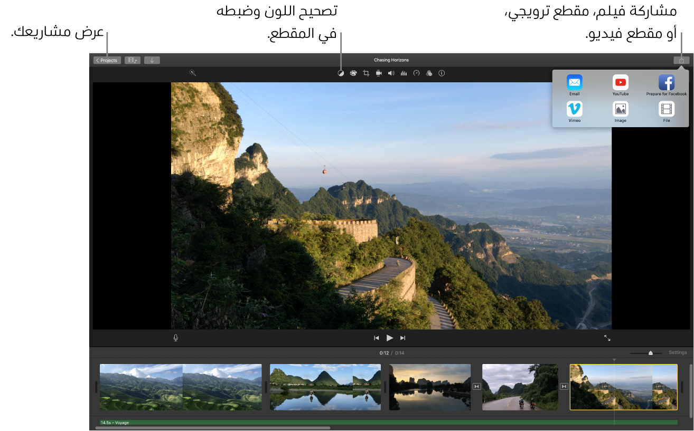This screenshot has height=431, width=694.
Task: Open Stabilization options via camera icon
Action: pos(379,73)
